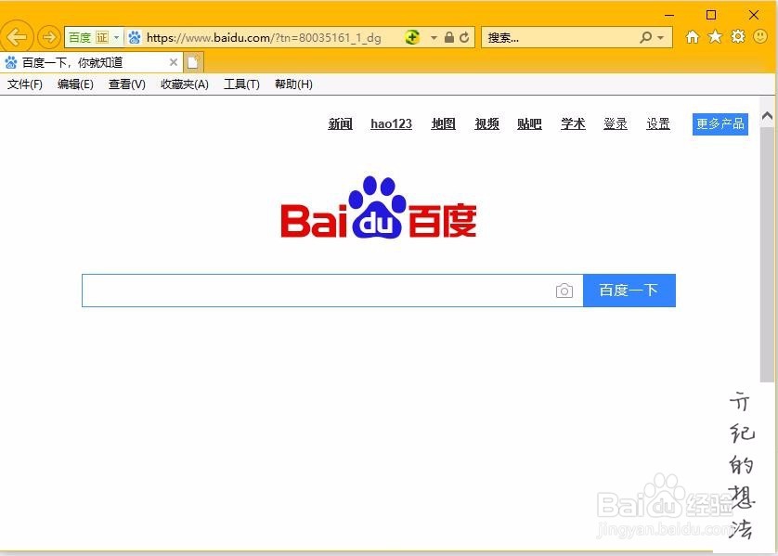
Task: Open the hao123 link
Action: coord(392,123)
